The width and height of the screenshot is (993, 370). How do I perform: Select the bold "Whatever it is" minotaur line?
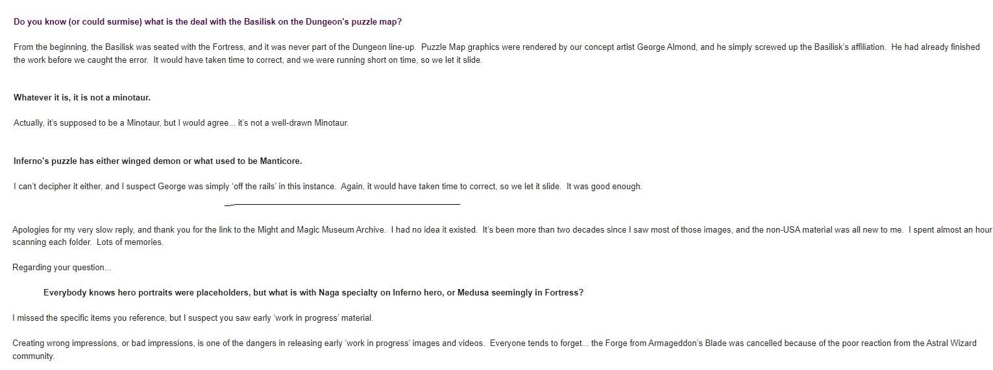82,98
